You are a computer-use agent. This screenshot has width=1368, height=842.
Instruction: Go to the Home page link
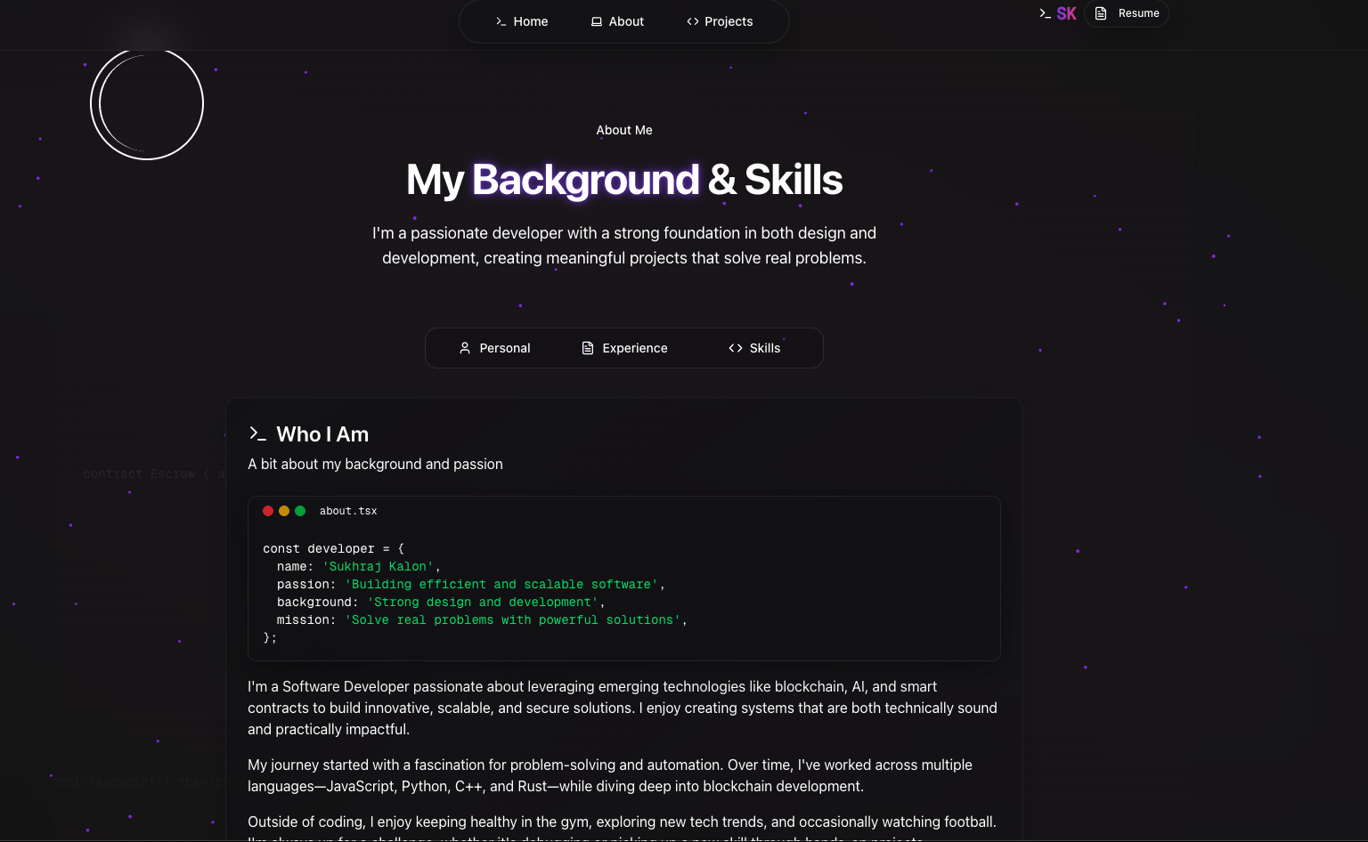tap(530, 21)
